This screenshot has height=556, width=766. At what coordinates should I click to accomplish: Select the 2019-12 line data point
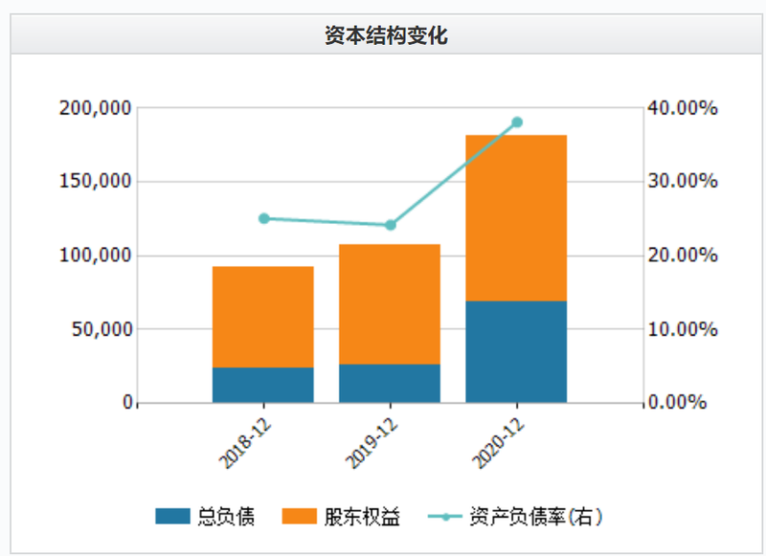(391, 225)
